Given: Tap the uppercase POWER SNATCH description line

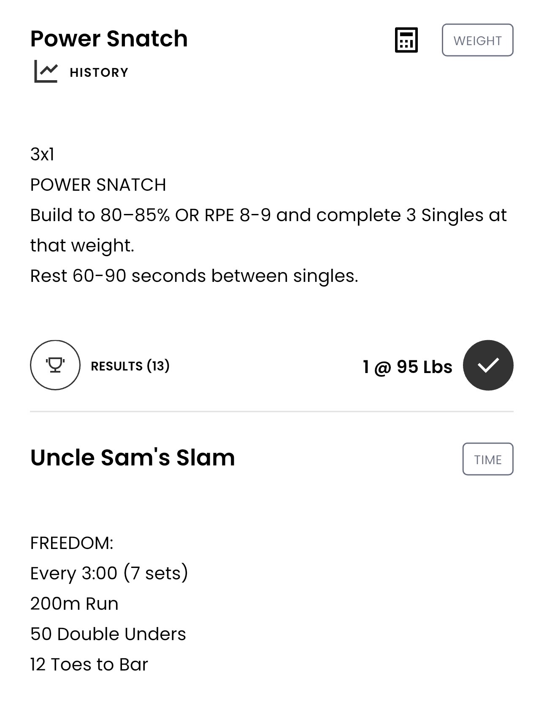Looking at the screenshot, I should coord(98,185).
